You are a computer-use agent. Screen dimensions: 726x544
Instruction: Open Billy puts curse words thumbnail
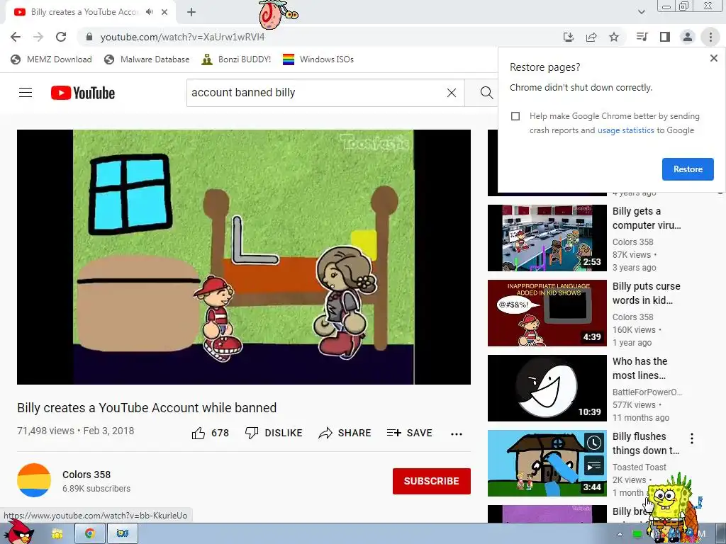click(x=547, y=312)
